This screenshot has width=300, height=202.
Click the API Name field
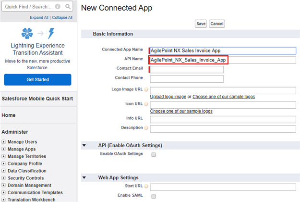[223, 60]
